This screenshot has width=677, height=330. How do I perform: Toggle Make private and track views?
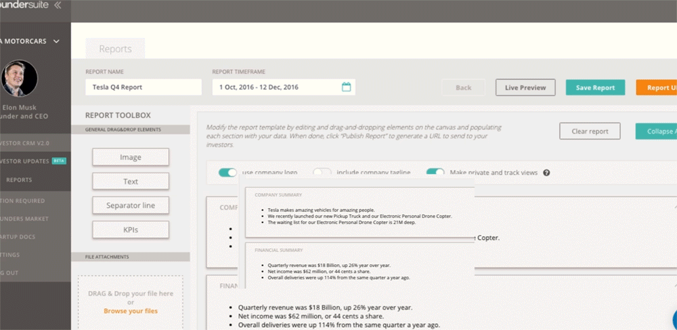435,172
